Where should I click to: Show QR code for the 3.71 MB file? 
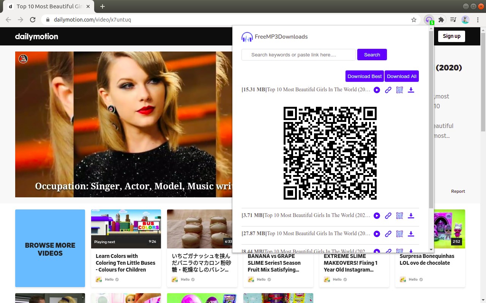[399, 216]
